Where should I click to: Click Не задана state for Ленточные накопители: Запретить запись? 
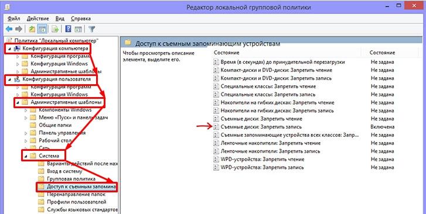pos(382,151)
